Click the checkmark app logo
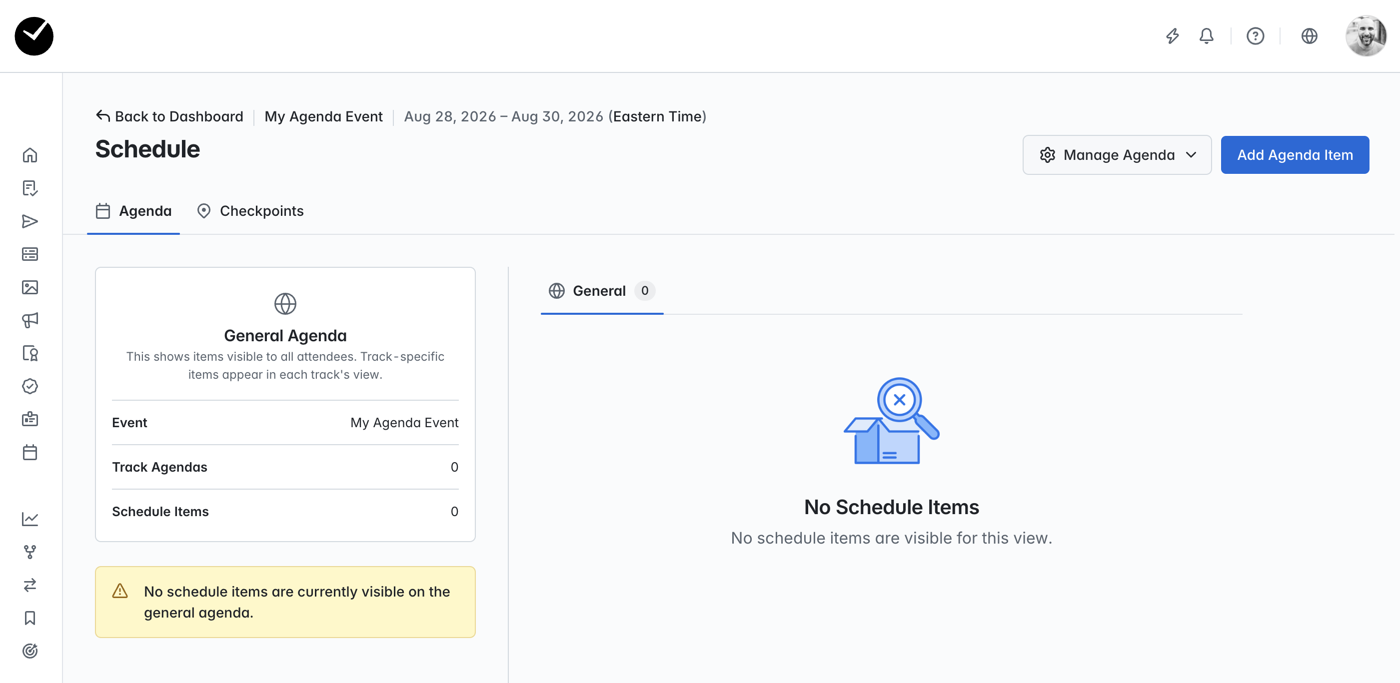 [x=34, y=36]
